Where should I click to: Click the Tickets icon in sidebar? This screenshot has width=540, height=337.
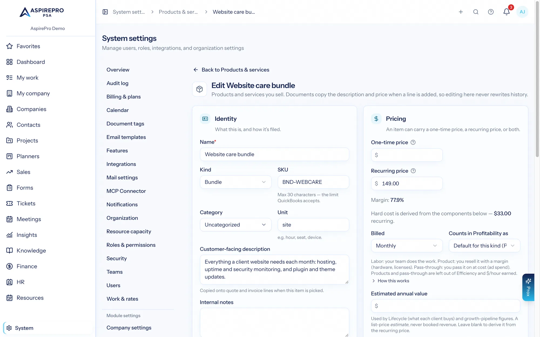[x=9, y=204]
